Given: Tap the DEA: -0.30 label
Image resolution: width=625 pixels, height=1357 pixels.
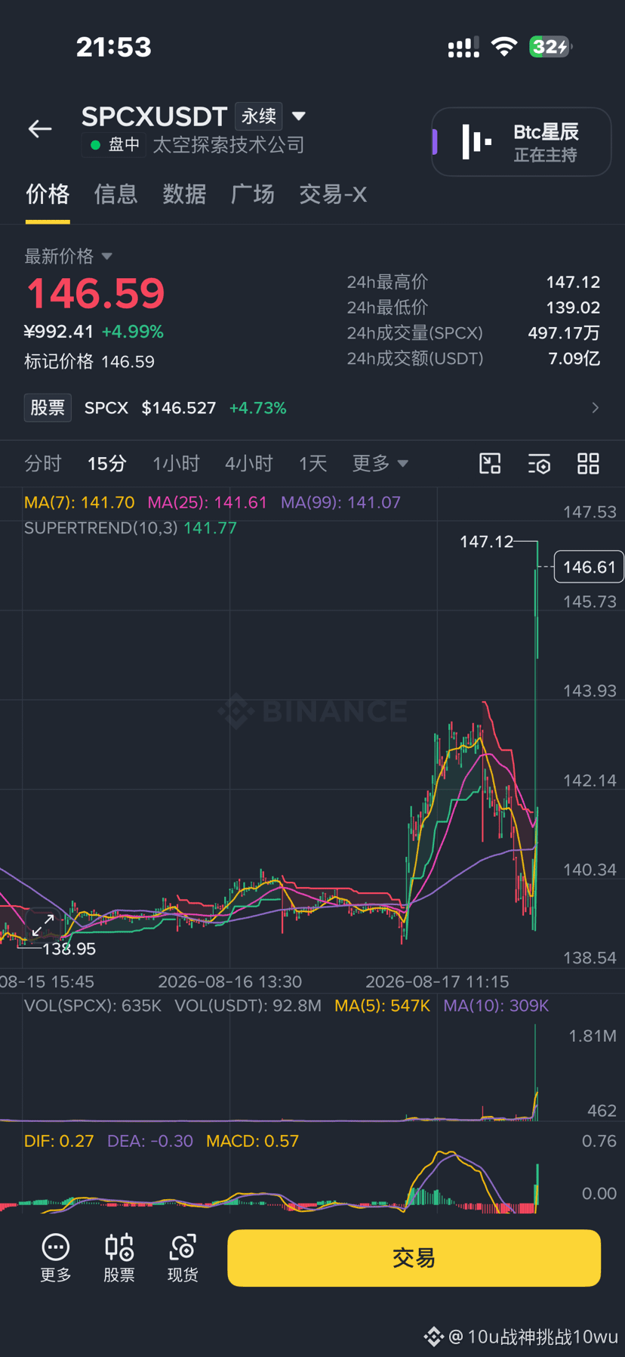Looking at the screenshot, I should [150, 1141].
